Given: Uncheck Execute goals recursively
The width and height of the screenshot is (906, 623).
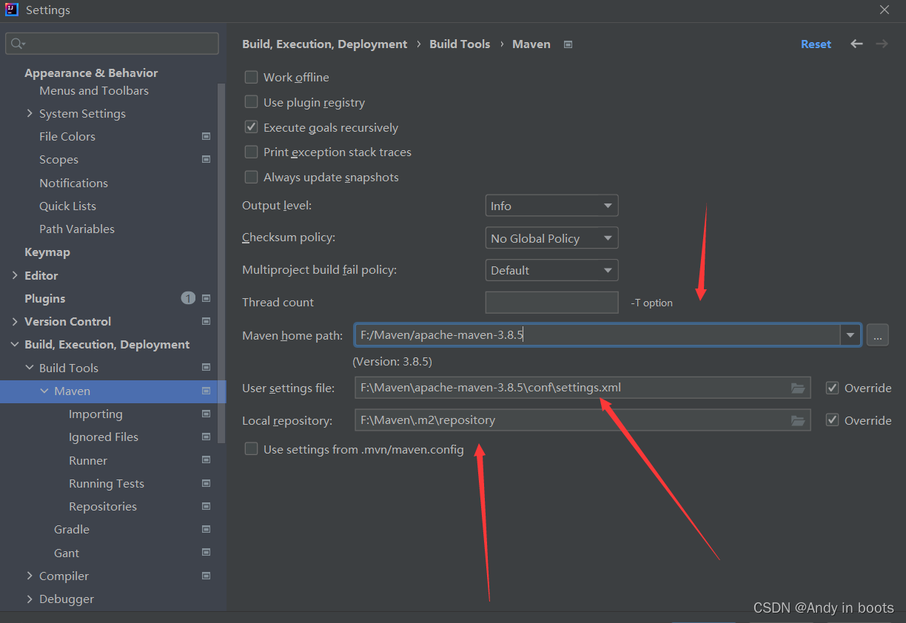Looking at the screenshot, I should tap(251, 127).
